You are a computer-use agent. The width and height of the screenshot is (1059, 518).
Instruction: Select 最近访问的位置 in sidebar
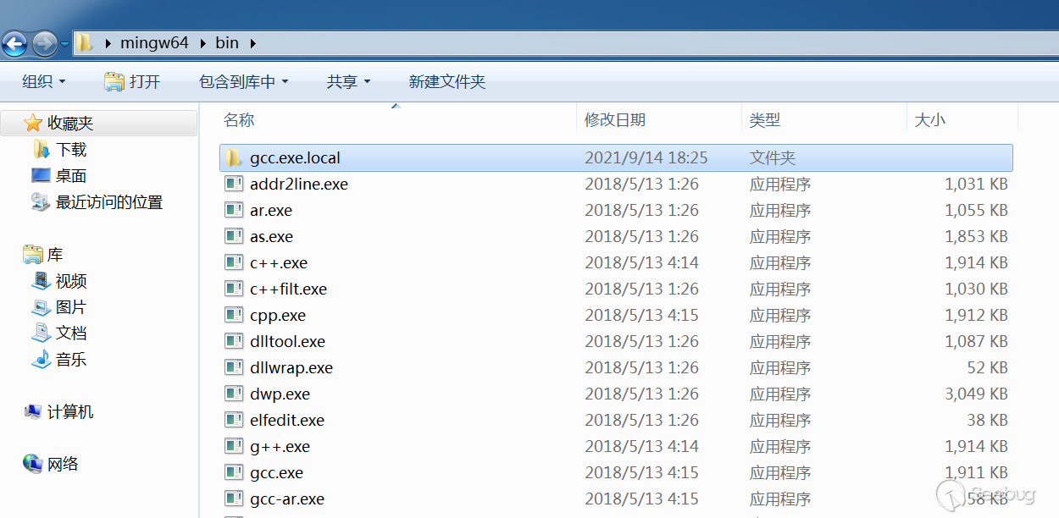(x=109, y=202)
